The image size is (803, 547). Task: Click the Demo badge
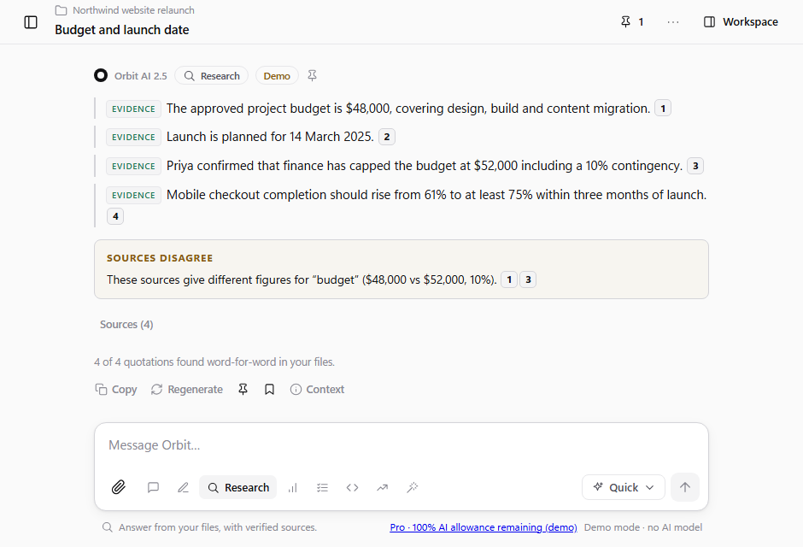coord(277,76)
